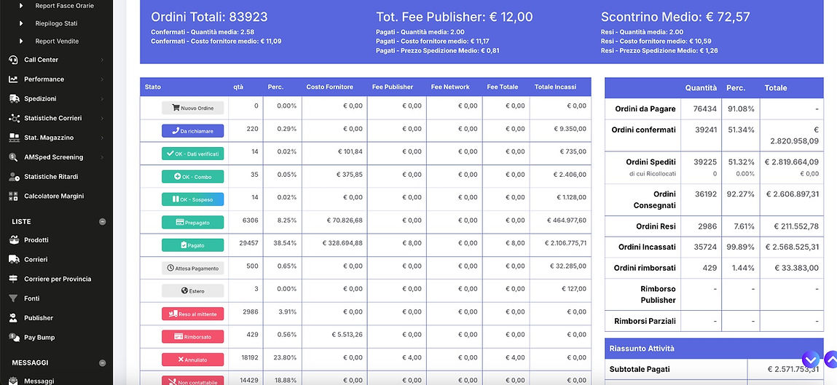Click the Calcolatore Margini calculator icon
This screenshot has height=385, width=837.
(x=13, y=197)
